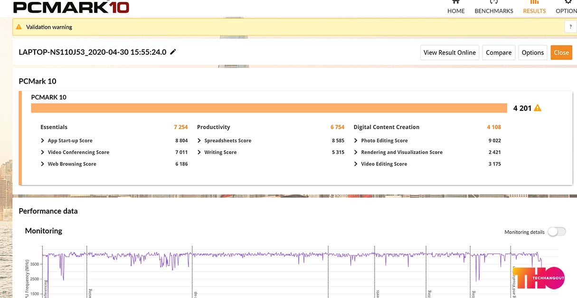Click the Essentials group label

pyautogui.click(x=54, y=127)
